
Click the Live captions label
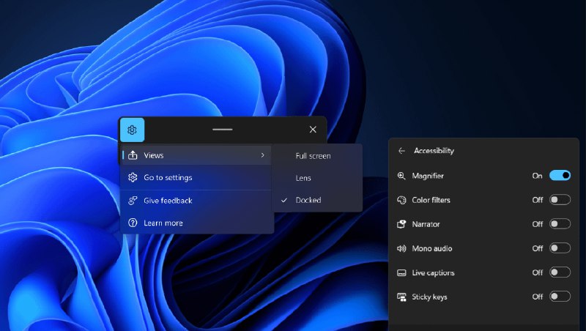coord(433,272)
